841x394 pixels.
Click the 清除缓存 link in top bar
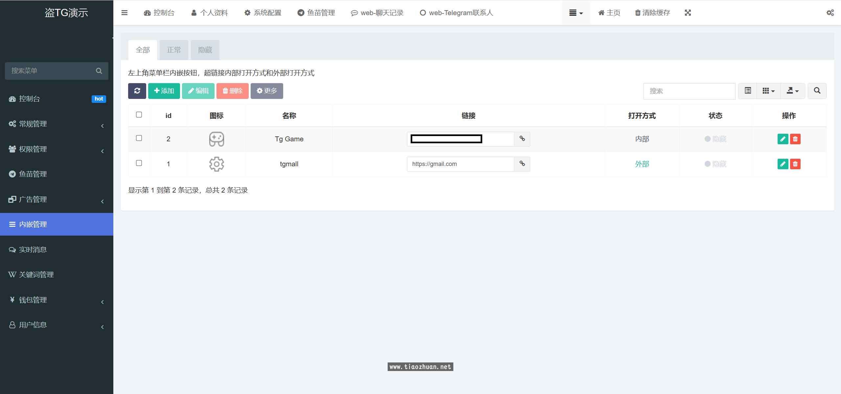pyautogui.click(x=652, y=13)
